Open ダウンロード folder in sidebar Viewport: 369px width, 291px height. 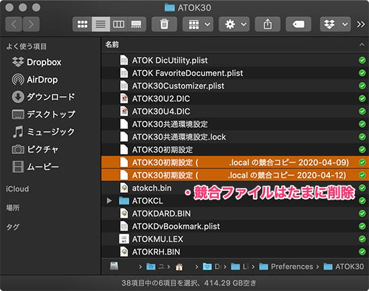click(44, 97)
